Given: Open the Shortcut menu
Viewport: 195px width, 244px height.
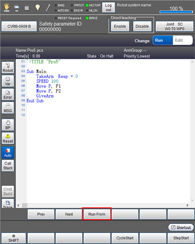Looking at the screenshot, I should coord(181,227).
